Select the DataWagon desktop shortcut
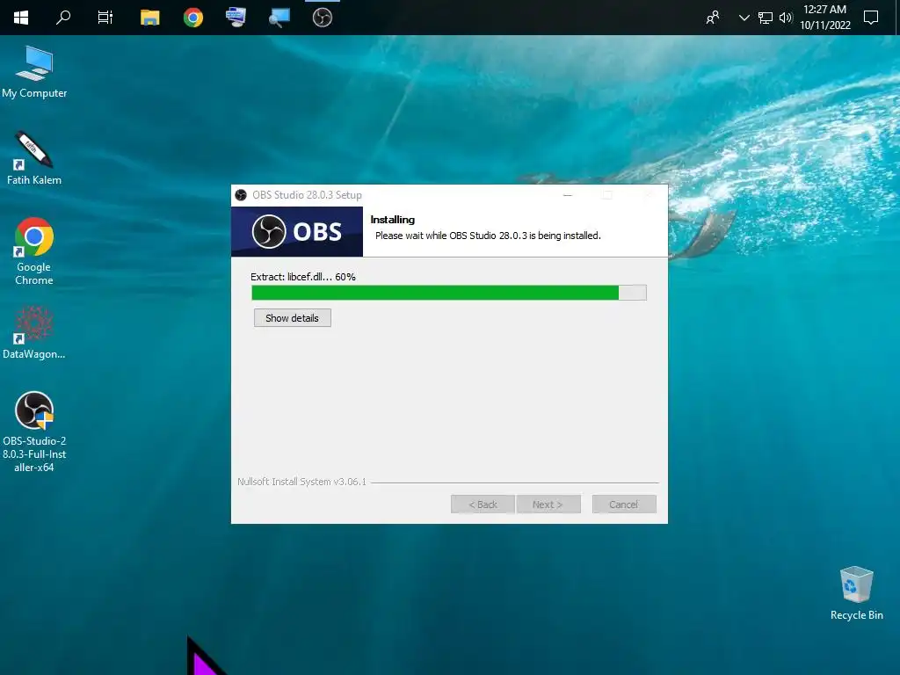This screenshot has height=675, width=900. pyautogui.click(x=34, y=332)
